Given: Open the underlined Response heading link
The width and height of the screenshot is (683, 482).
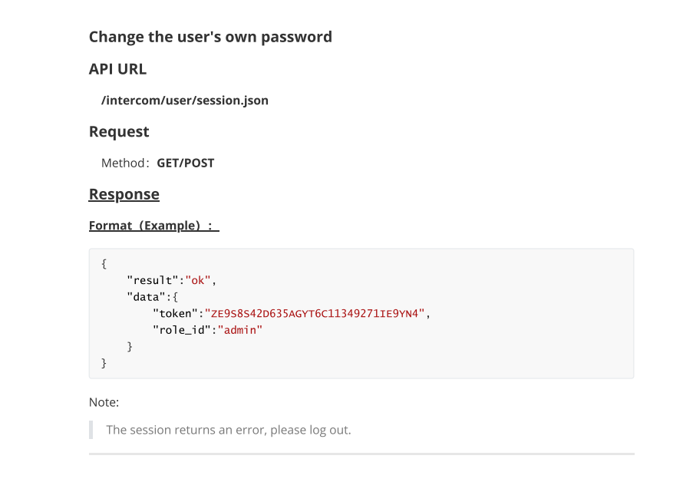Looking at the screenshot, I should point(124,194).
